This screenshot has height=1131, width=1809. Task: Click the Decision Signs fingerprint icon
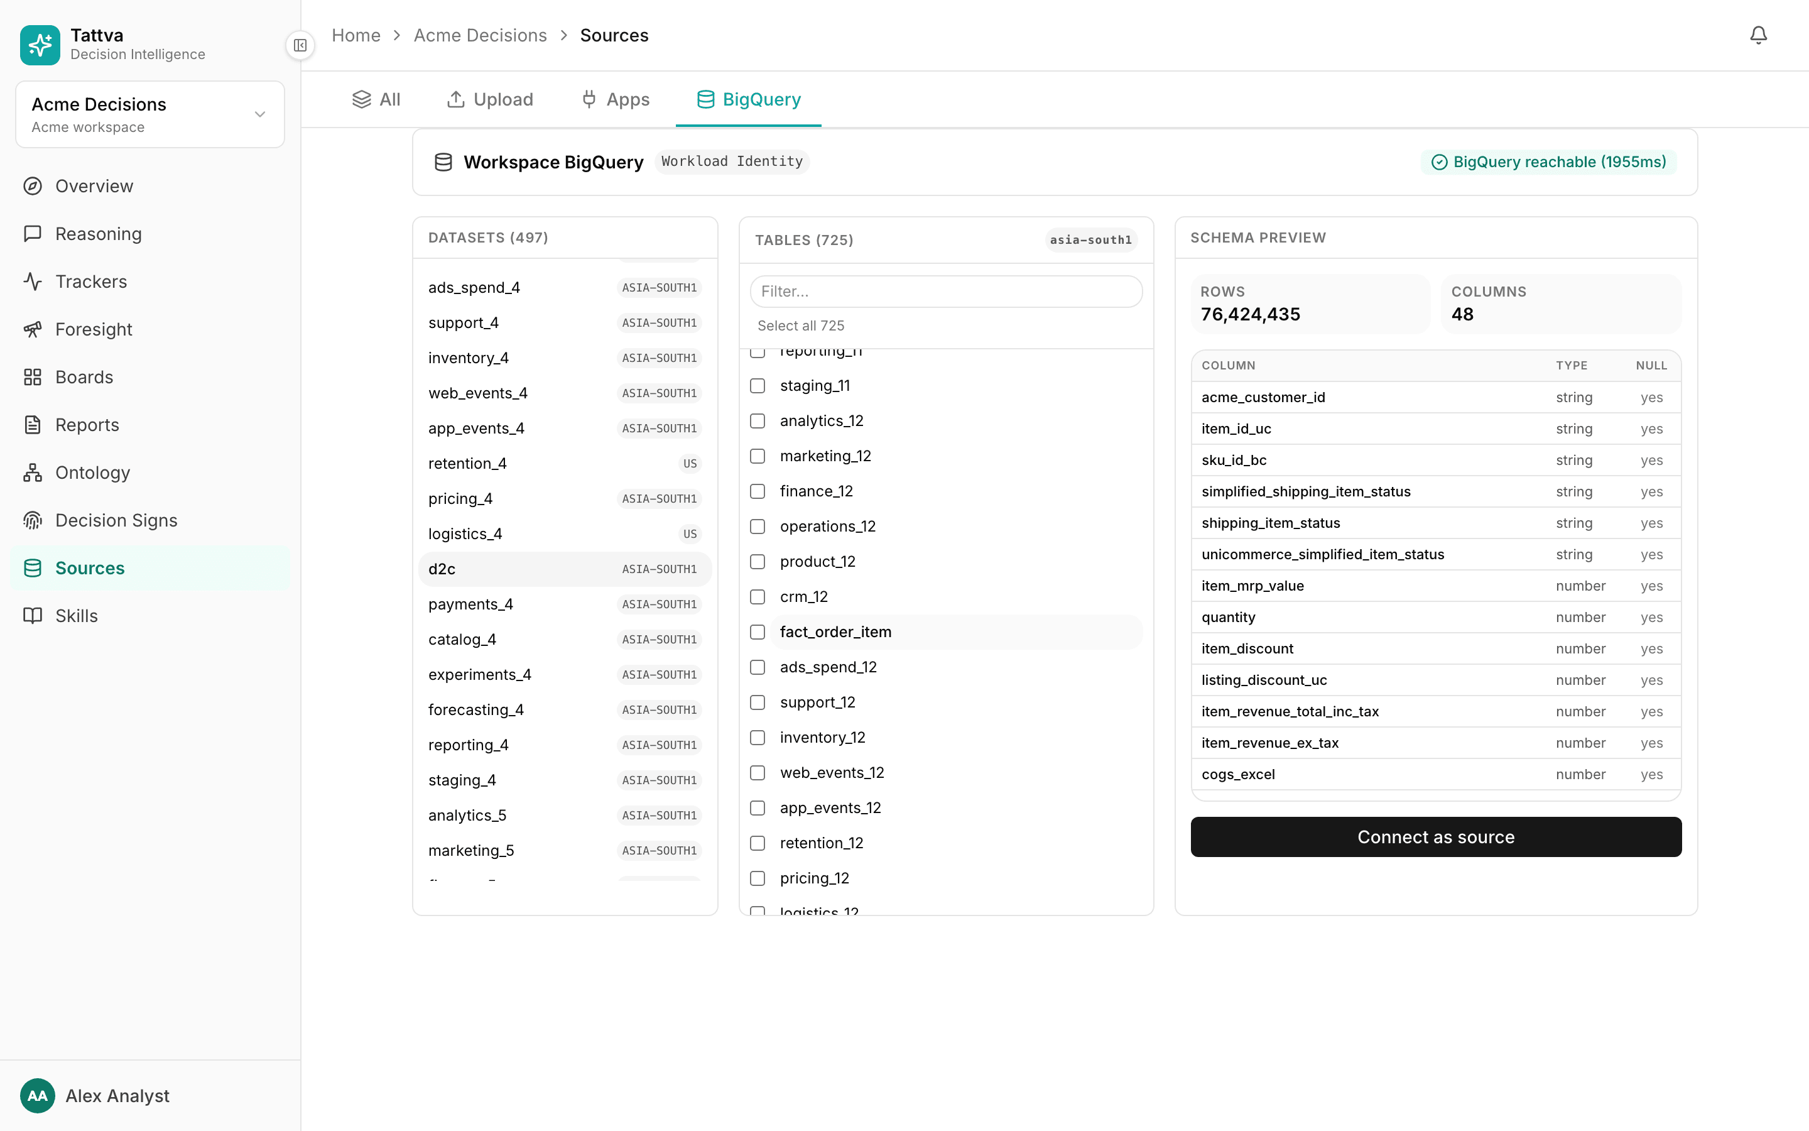(x=32, y=521)
